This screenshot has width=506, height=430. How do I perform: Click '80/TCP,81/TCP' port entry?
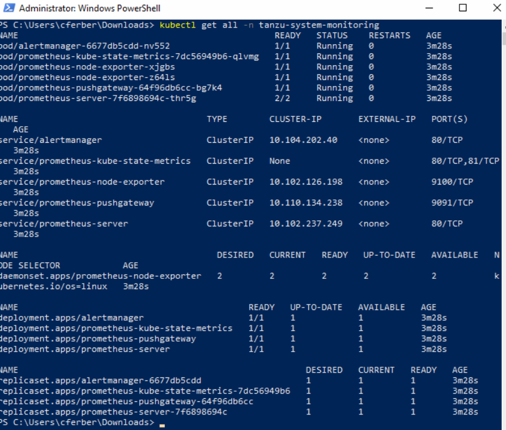pyautogui.click(x=465, y=161)
